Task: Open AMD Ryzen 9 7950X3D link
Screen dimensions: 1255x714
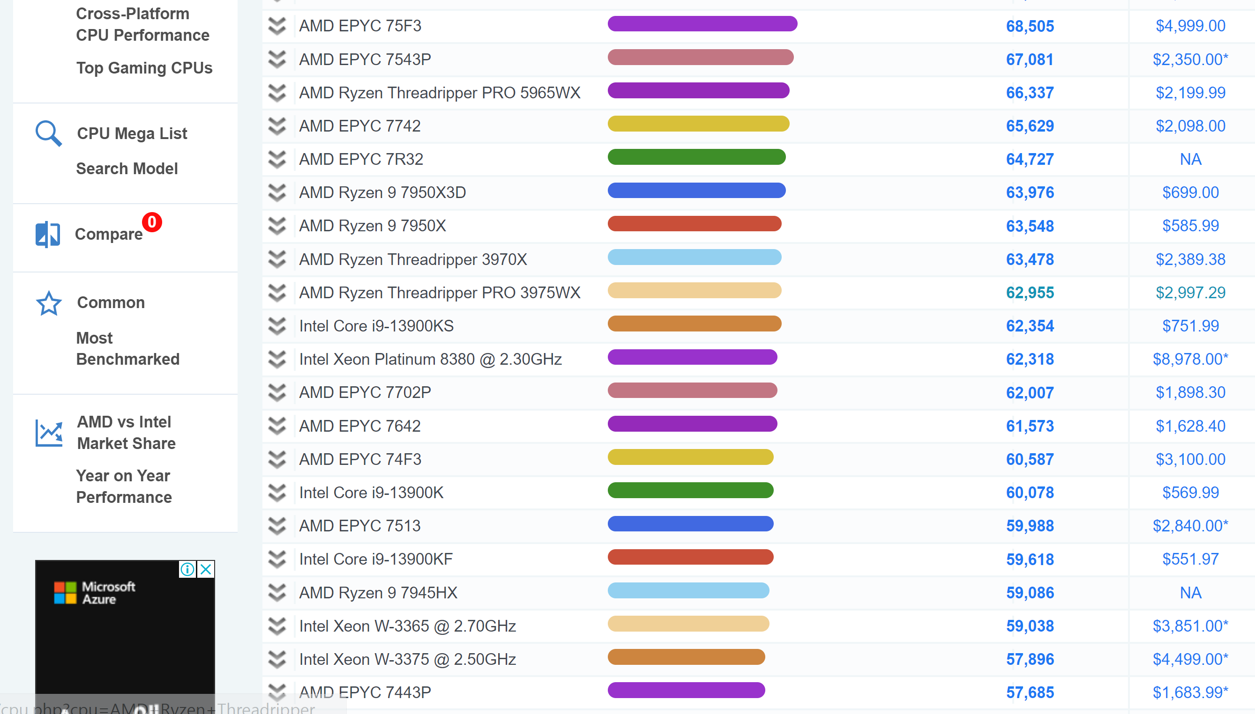Action: coord(382,193)
